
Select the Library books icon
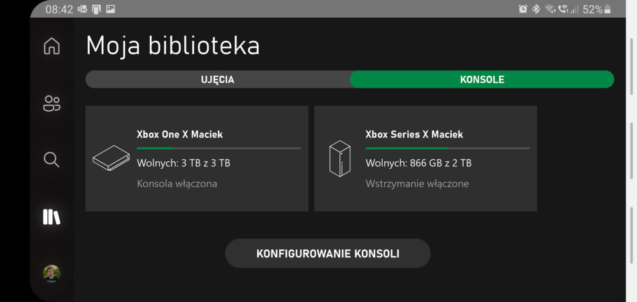[52, 217]
